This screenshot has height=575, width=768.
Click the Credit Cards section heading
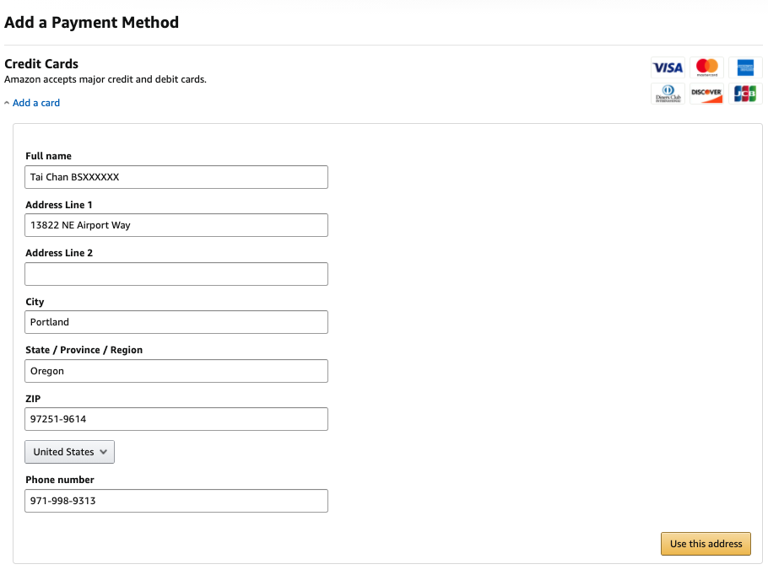(x=41, y=64)
